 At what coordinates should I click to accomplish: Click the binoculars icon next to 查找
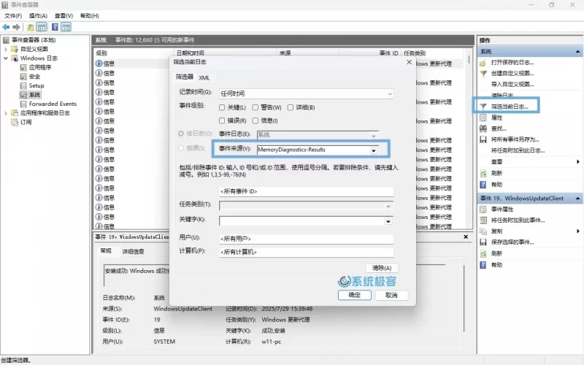point(483,128)
